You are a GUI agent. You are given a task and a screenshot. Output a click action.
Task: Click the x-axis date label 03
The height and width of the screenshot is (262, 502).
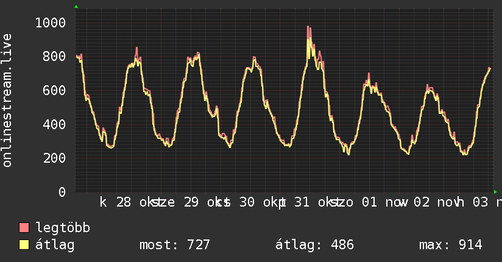[x=481, y=202]
